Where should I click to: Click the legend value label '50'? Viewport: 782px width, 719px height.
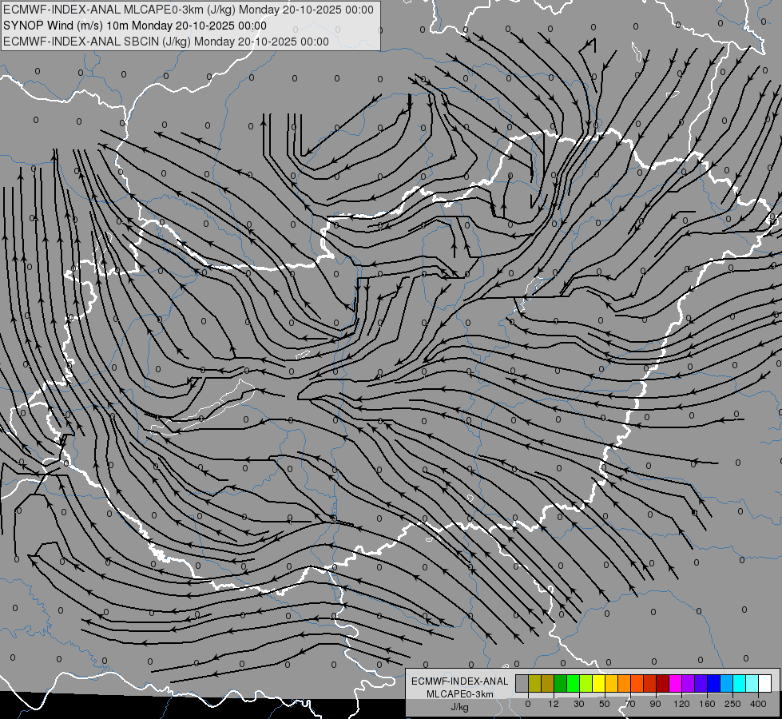[605, 704]
